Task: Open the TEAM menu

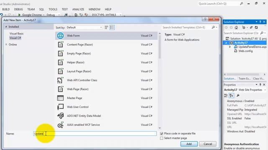Action: 31,9
